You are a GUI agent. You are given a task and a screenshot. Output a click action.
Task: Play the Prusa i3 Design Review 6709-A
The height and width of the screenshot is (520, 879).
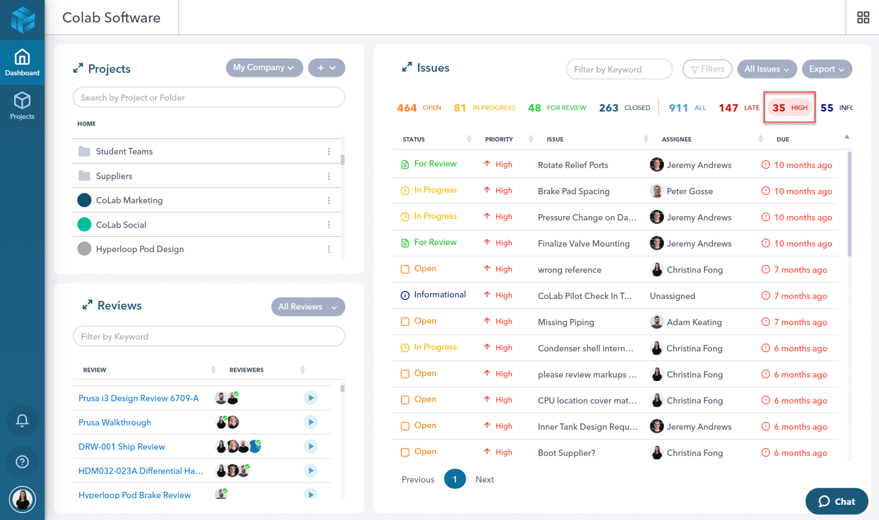pos(311,398)
